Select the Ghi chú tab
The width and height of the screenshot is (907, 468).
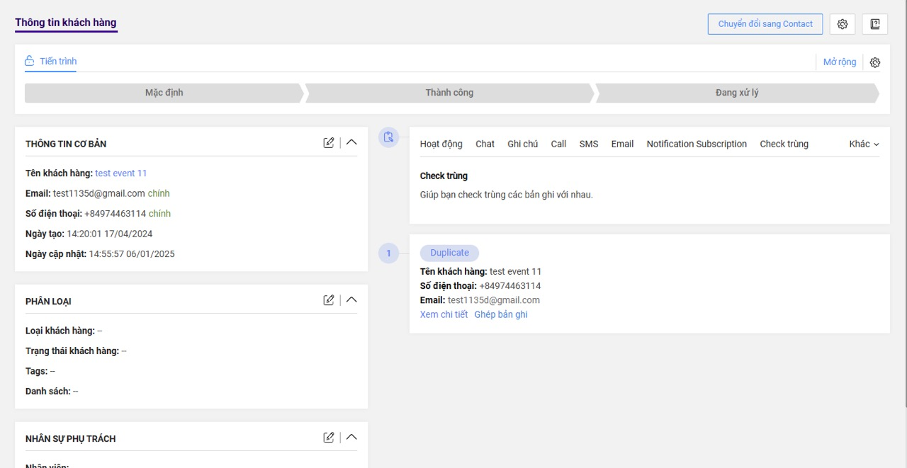523,144
